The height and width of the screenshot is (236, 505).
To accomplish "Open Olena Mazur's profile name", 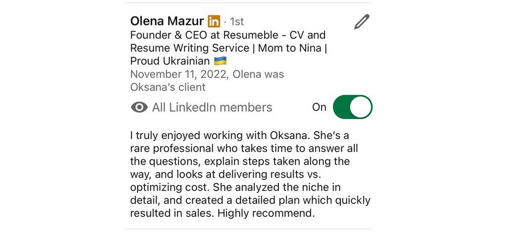I will tap(167, 21).
